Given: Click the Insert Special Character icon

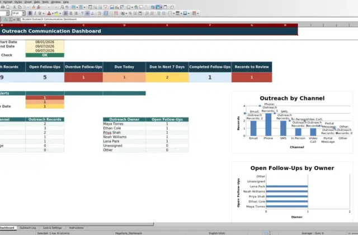Looking at the screenshot, I should pyautogui.click(x=129, y=7).
